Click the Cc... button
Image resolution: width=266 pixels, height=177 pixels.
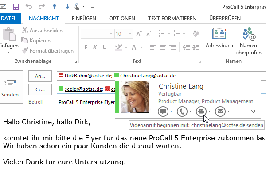40,89
